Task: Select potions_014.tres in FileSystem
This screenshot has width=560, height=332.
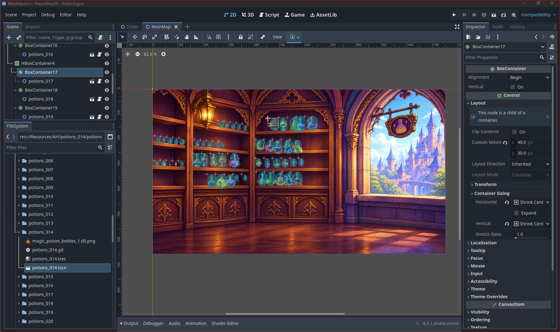Action: (49, 259)
